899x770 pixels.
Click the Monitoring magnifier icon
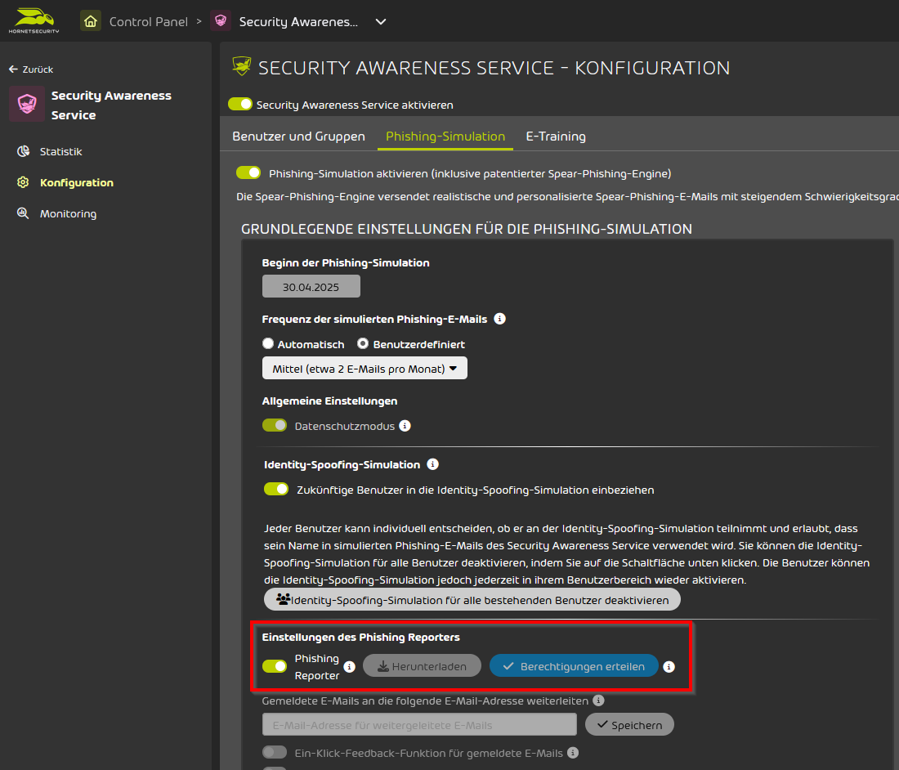click(x=23, y=213)
